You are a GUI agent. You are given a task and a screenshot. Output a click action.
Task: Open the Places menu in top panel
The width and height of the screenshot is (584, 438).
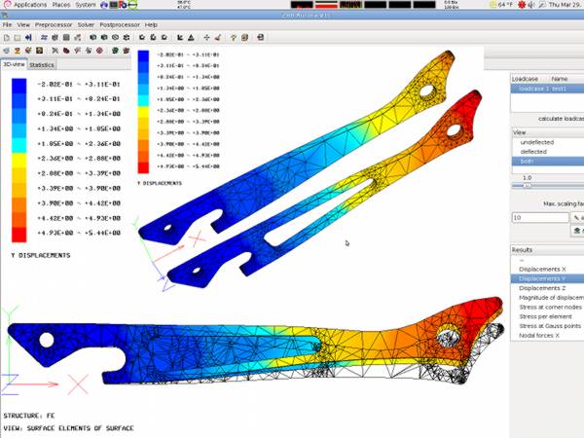tap(61, 5)
